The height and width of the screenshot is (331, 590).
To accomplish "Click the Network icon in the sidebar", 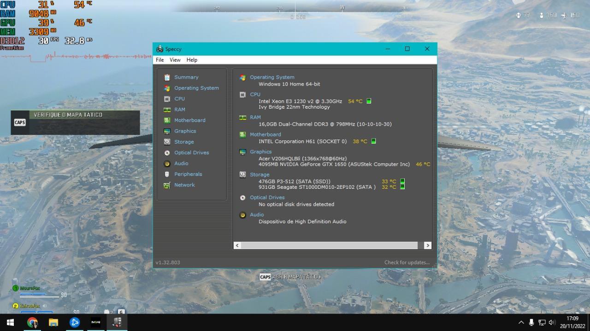I will [x=167, y=185].
